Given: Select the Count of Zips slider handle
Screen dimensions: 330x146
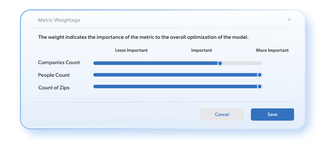Looking at the screenshot, I should coord(259,86).
